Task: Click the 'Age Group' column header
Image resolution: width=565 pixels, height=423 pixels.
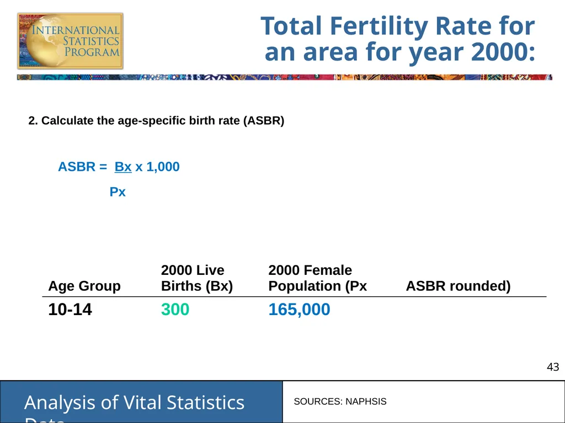Action: [84, 286]
